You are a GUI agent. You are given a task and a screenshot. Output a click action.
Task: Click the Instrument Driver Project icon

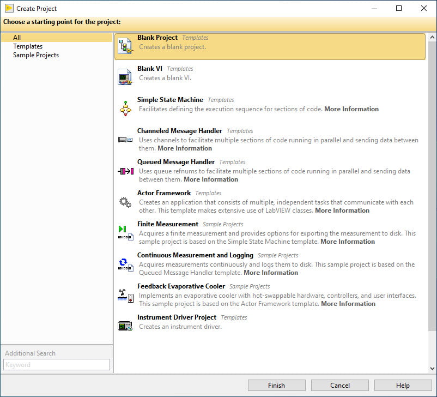point(125,326)
